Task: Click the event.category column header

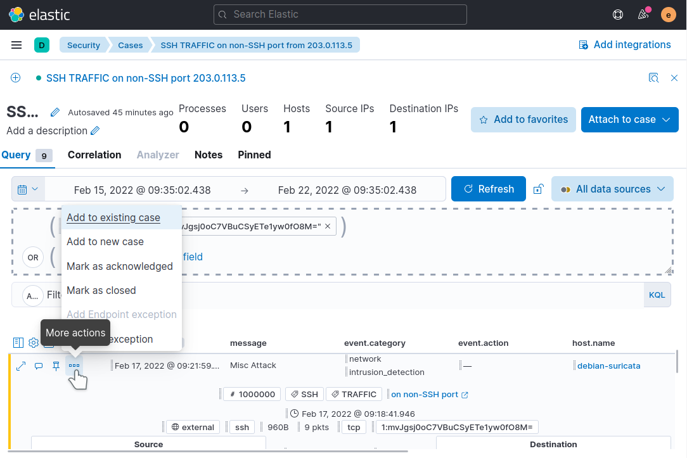Action: point(375,343)
